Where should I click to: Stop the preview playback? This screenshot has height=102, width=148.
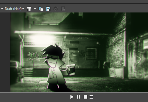86,97
